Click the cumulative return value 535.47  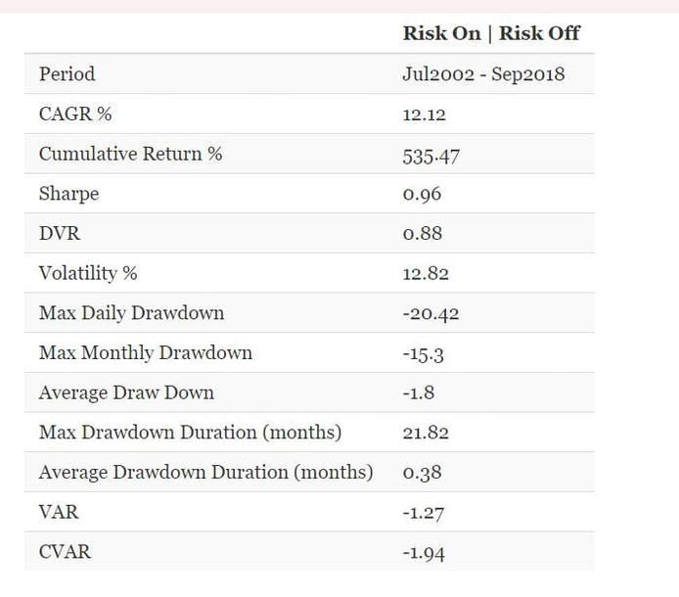[430, 155]
